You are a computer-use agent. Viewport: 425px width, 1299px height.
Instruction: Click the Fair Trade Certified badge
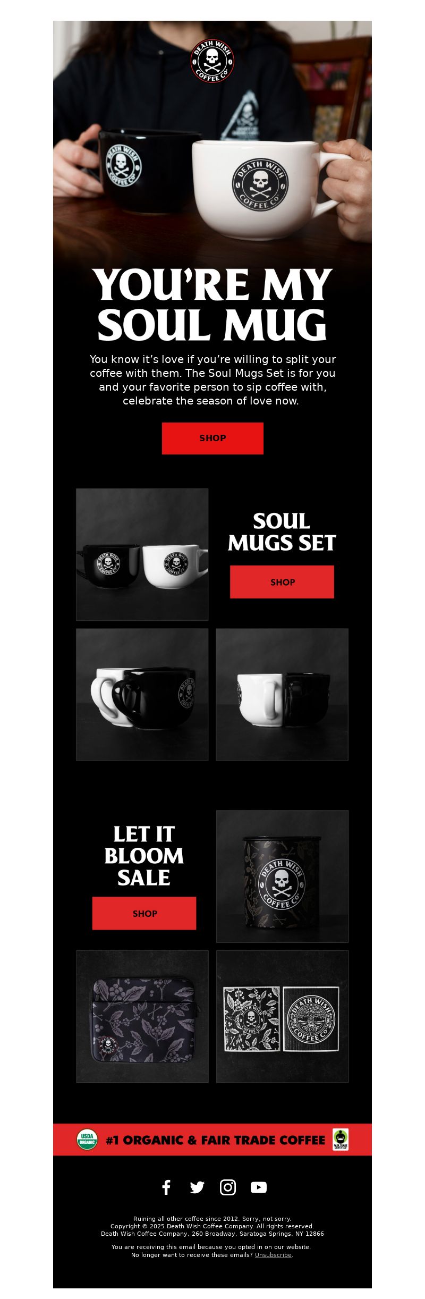(x=341, y=1140)
